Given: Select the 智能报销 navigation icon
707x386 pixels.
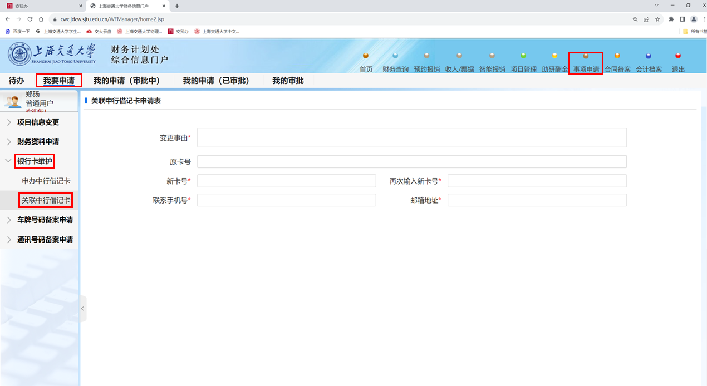Looking at the screenshot, I should point(492,56).
